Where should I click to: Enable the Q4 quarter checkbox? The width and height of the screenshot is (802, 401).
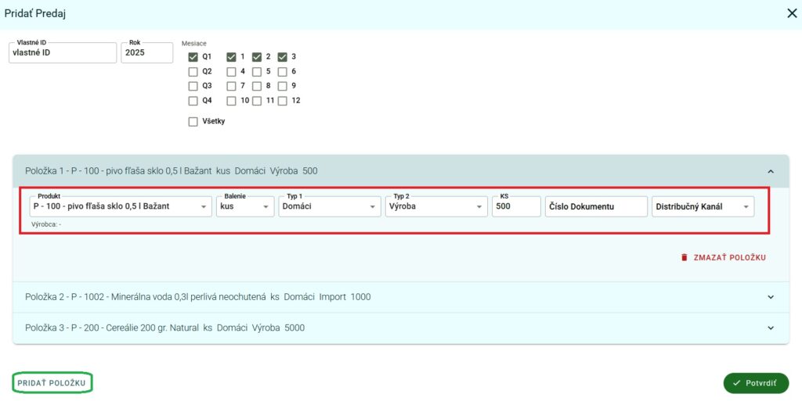click(193, 101)
